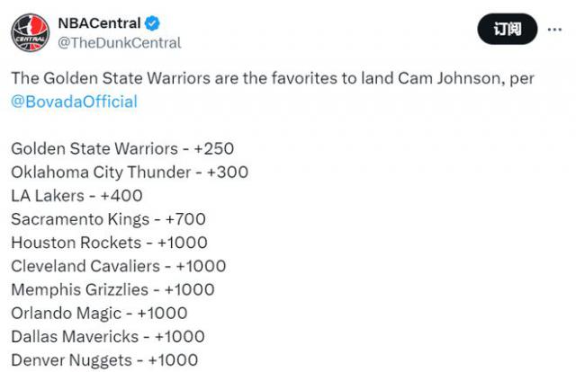Select the Orlando Magic +1000 line
The width and height of the screenshot is (576, 372).
click(99, 313)
